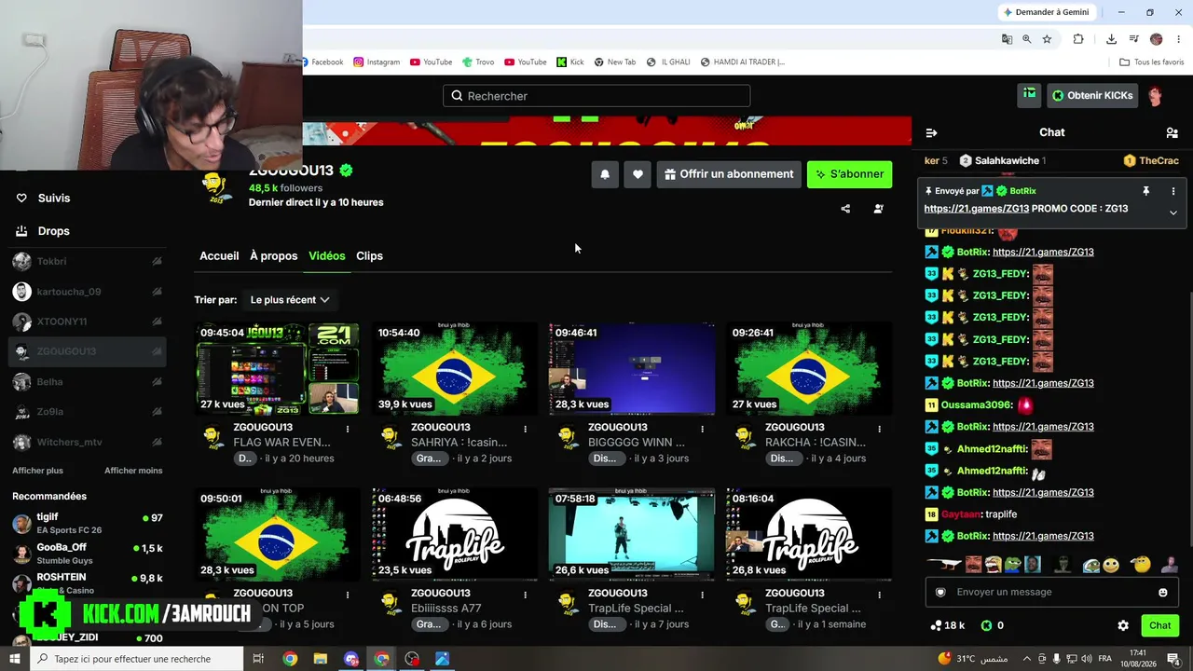Click the Instagram bookmark
The width and height of the screenshot is (1193, 671).
(377, 62)
